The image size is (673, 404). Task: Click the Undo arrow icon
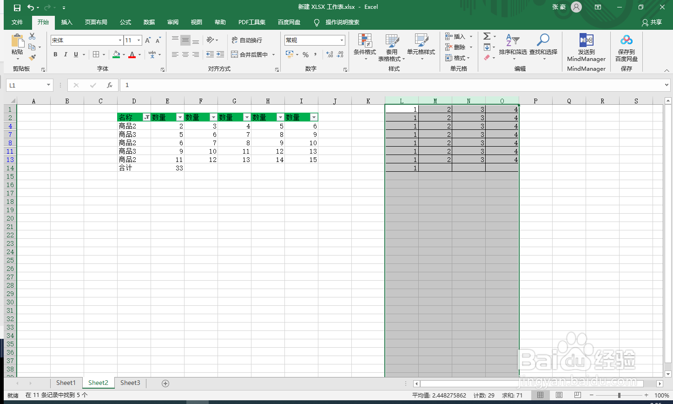(x=31, y=7)
